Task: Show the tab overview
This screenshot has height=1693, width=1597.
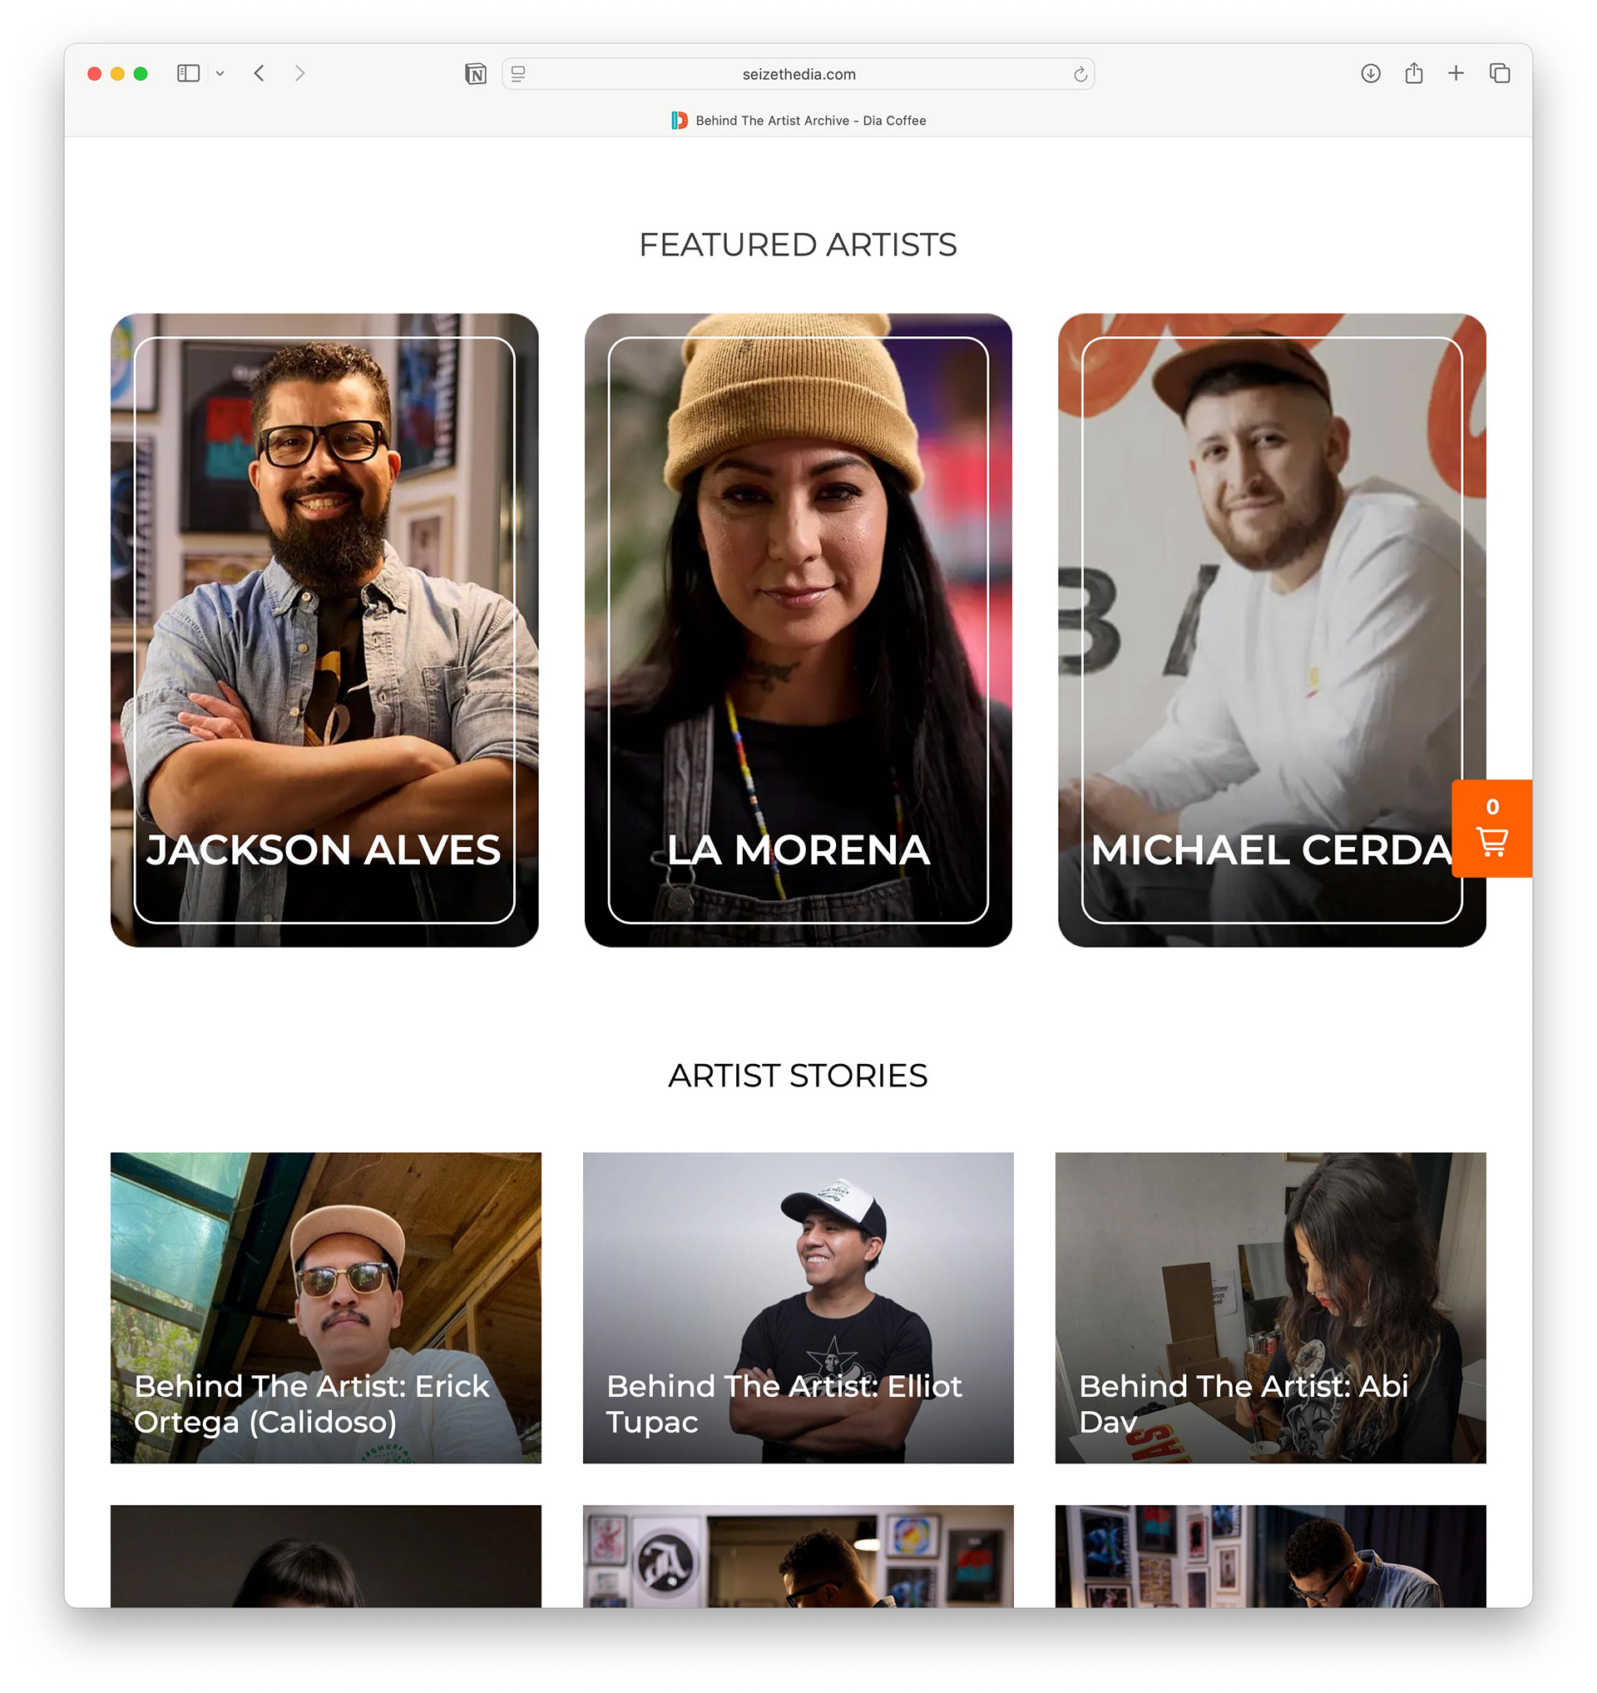Action: (x=1500, y=73)
